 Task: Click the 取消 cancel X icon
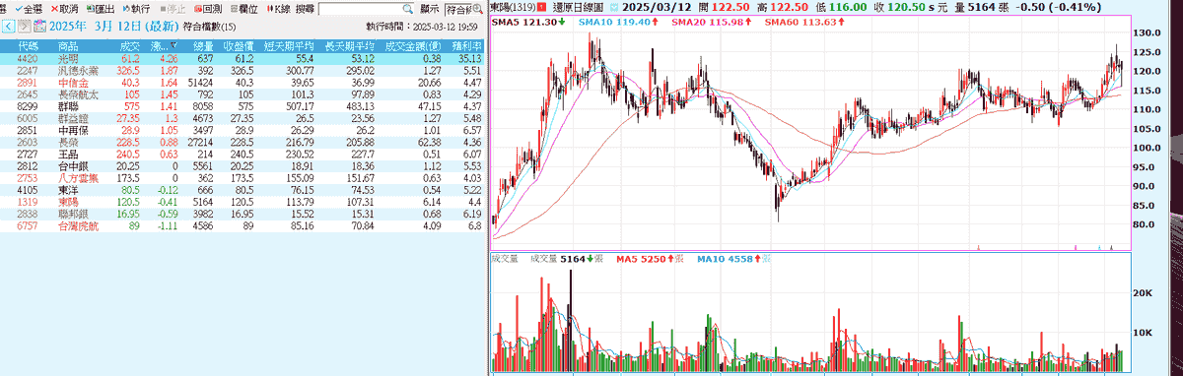54,8
